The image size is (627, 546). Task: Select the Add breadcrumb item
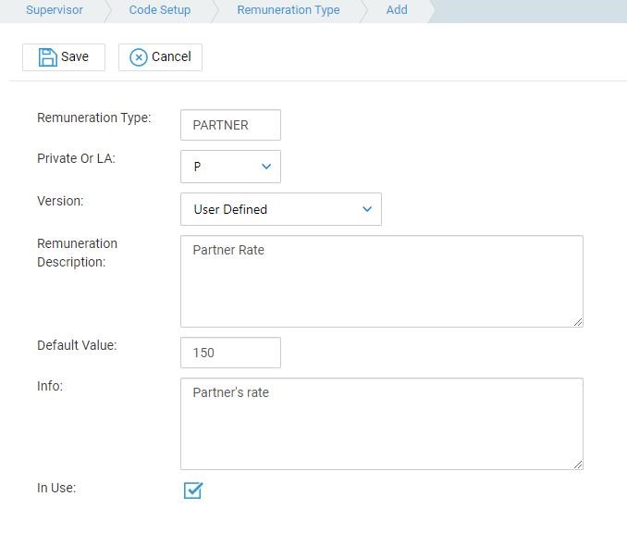(x=397, y=10)
